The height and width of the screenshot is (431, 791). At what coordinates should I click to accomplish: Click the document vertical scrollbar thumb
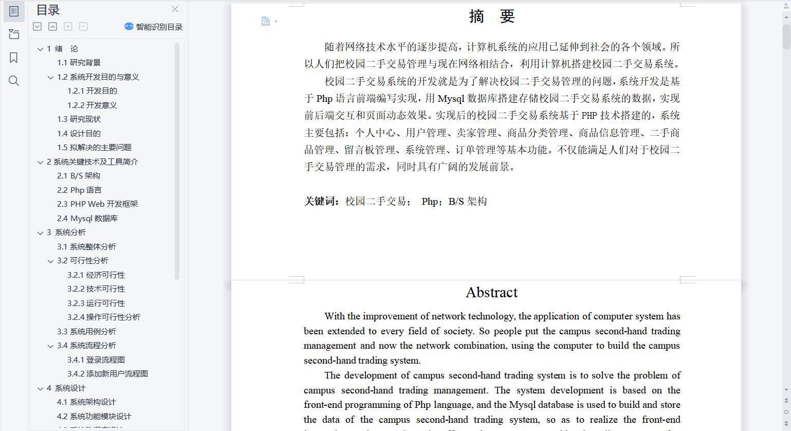786,36
